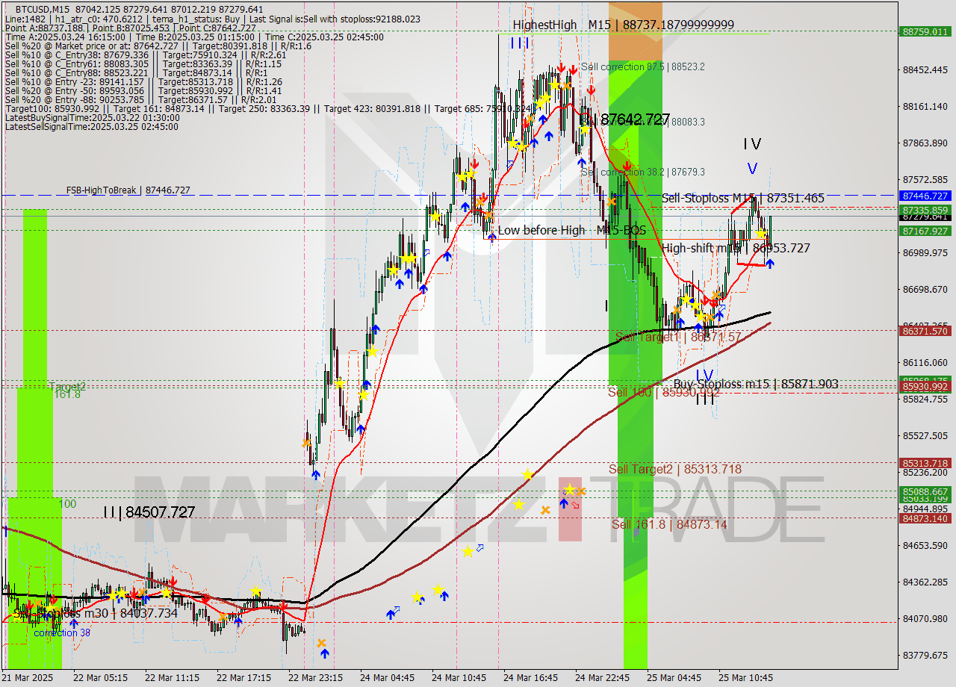Select the red sell arrow at the HighestHigh peak
This screenshot has height=687, width=956.
point(562,68)
